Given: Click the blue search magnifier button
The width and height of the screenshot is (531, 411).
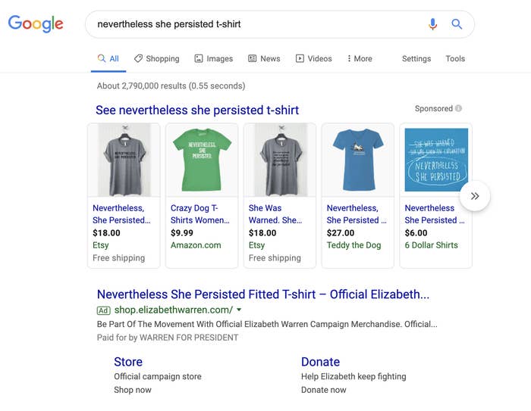Looking at the screenshot, I should (x=457, y=24).
